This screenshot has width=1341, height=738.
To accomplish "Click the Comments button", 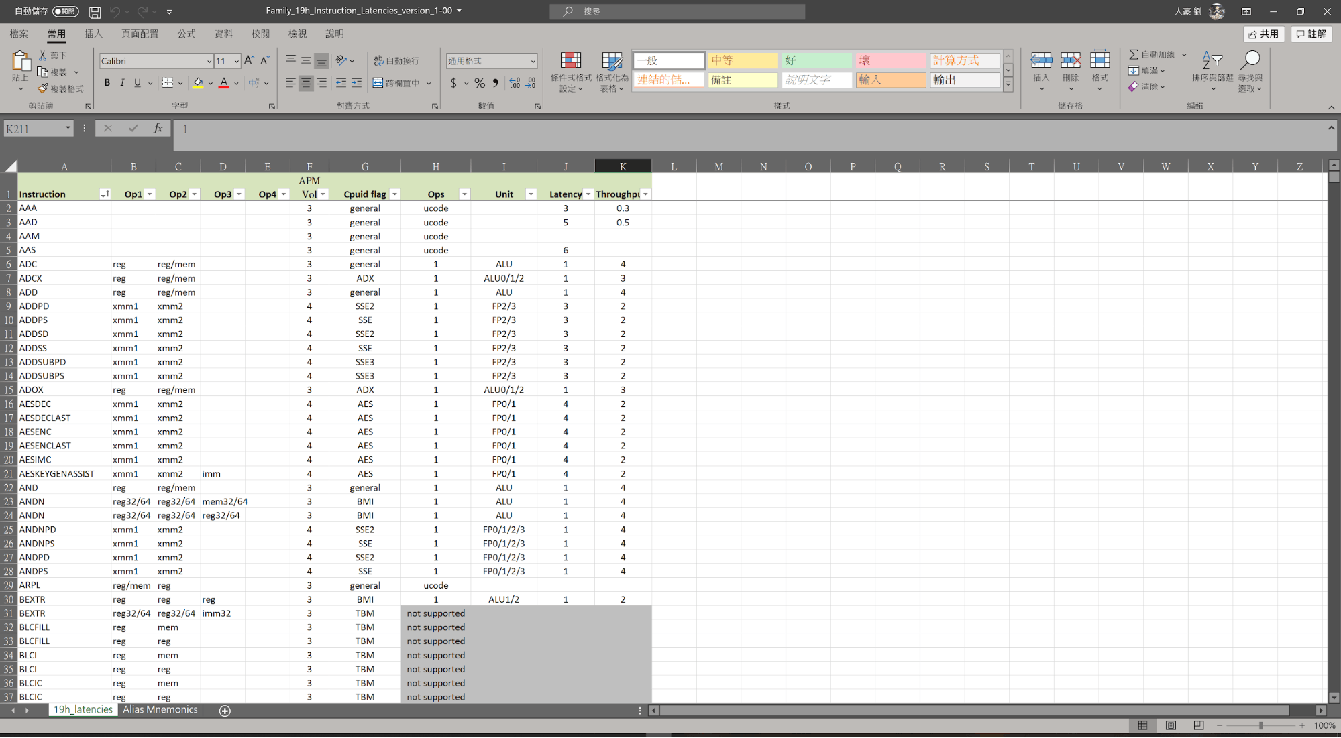I will coord(1311,34).
